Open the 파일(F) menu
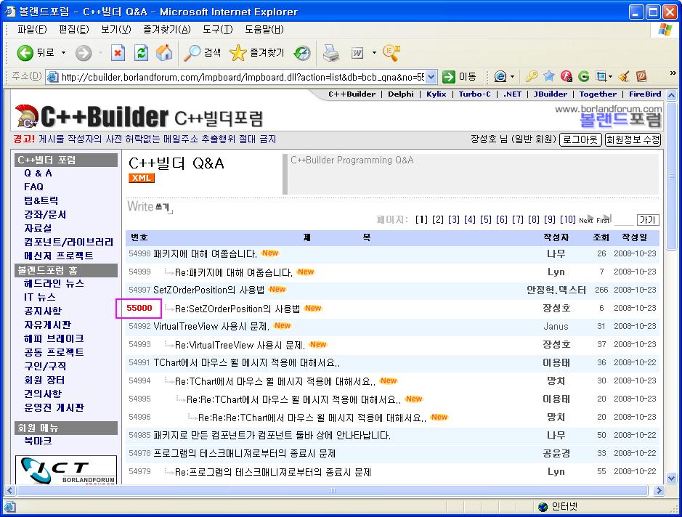This screenshot has width=682, height=517. 31,29
